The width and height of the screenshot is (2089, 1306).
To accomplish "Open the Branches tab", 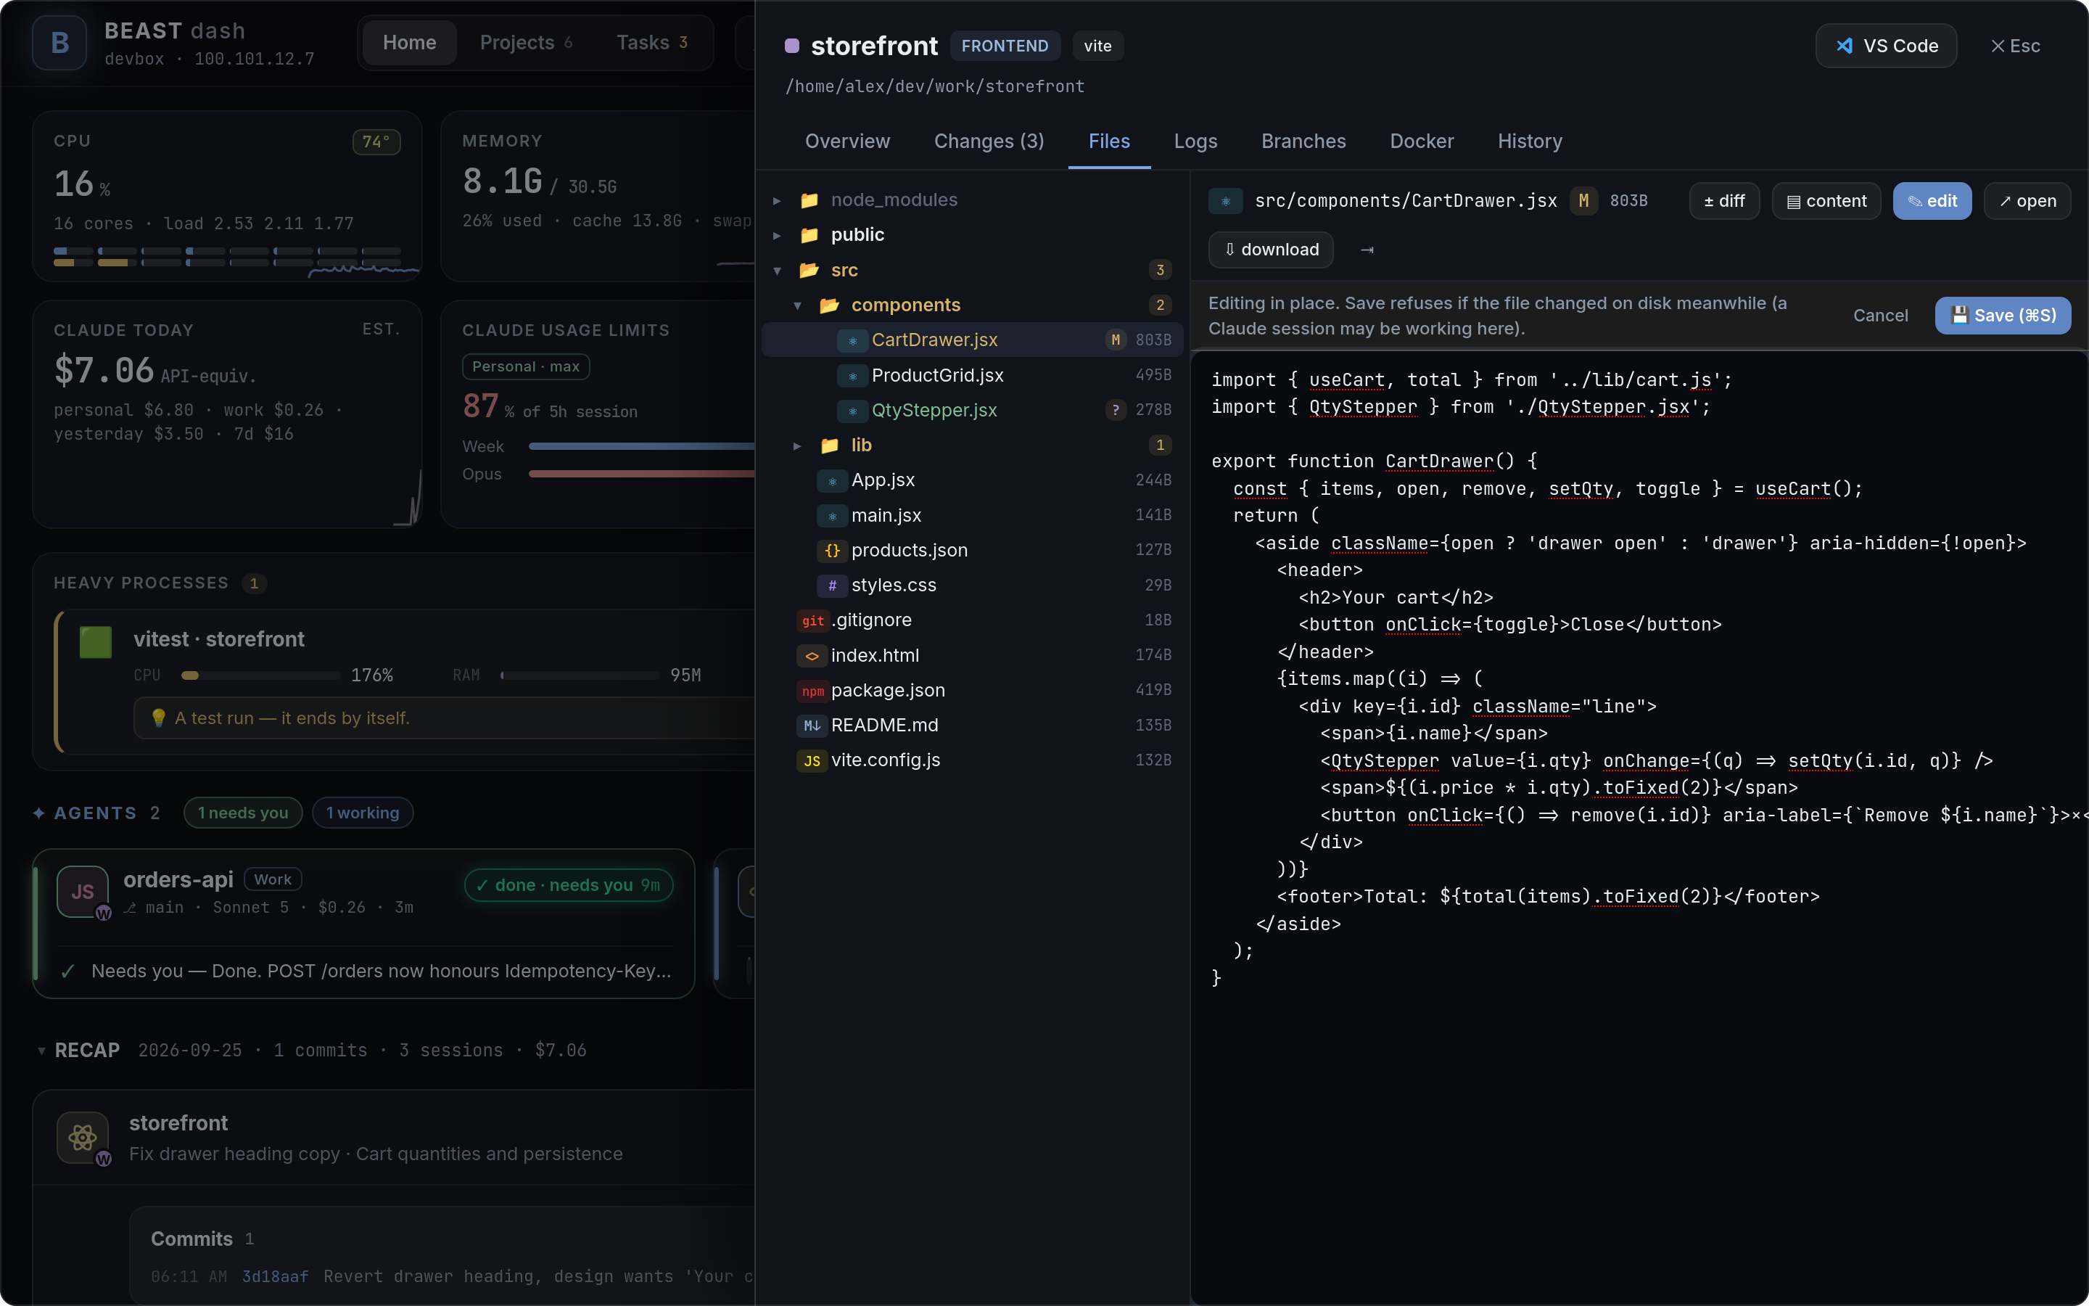I will point(1303,141).
